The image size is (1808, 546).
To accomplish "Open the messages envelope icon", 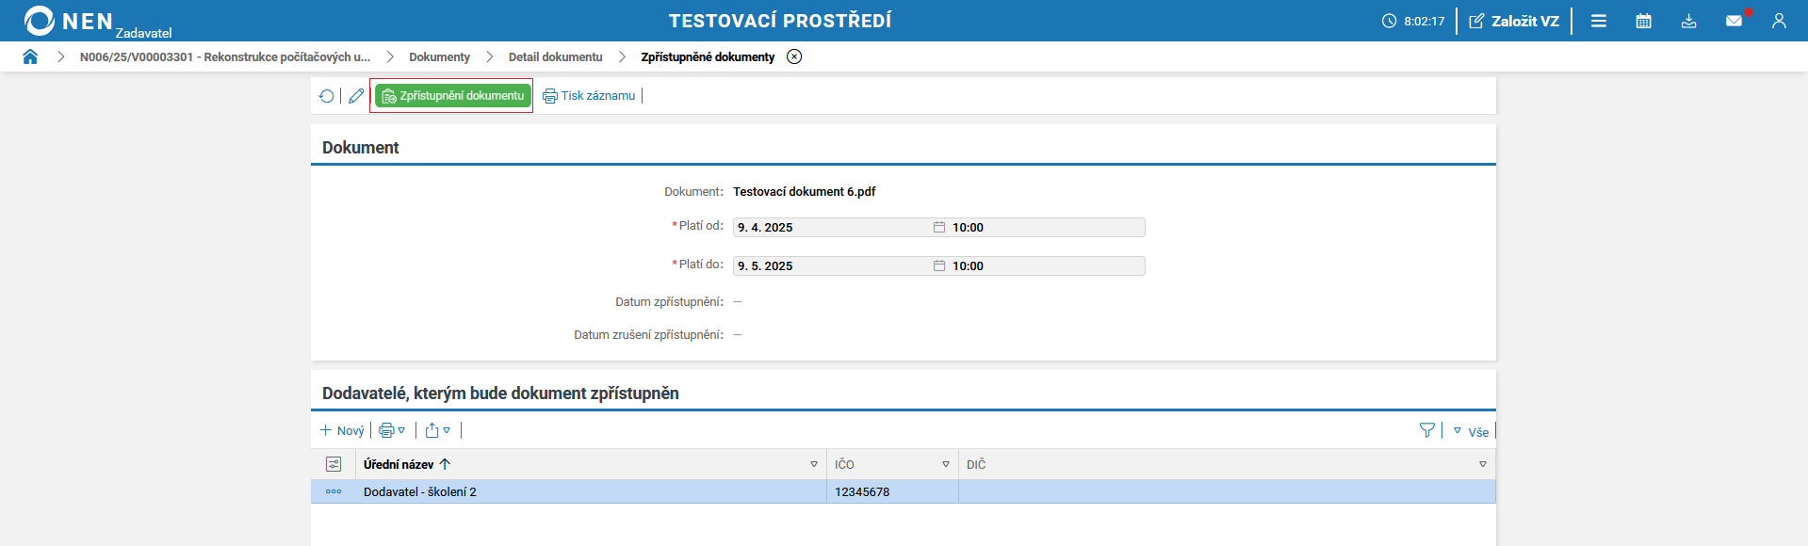I will 1734,21.
